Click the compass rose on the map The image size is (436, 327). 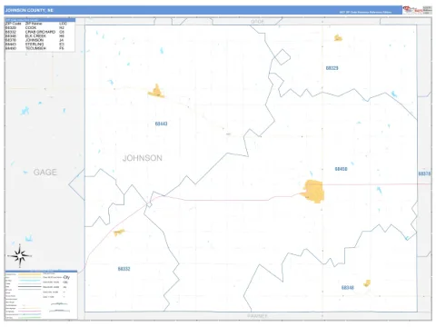point(20,256)
